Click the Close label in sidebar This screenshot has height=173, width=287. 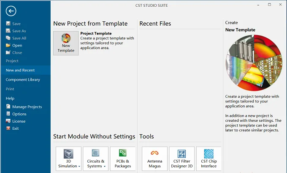pos(17,52)
